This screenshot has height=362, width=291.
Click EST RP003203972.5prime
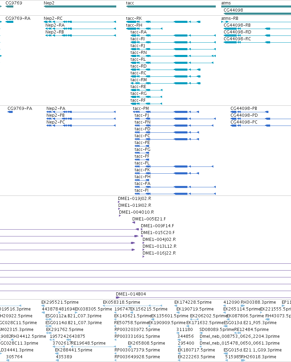[x=137, y=330]
